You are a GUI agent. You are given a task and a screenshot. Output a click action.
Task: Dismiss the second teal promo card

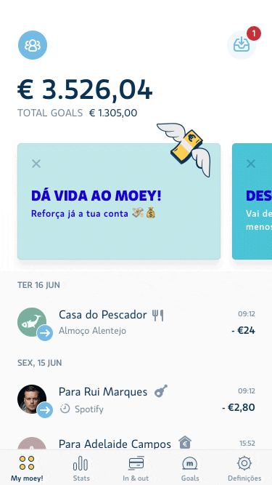pos(251,164)
